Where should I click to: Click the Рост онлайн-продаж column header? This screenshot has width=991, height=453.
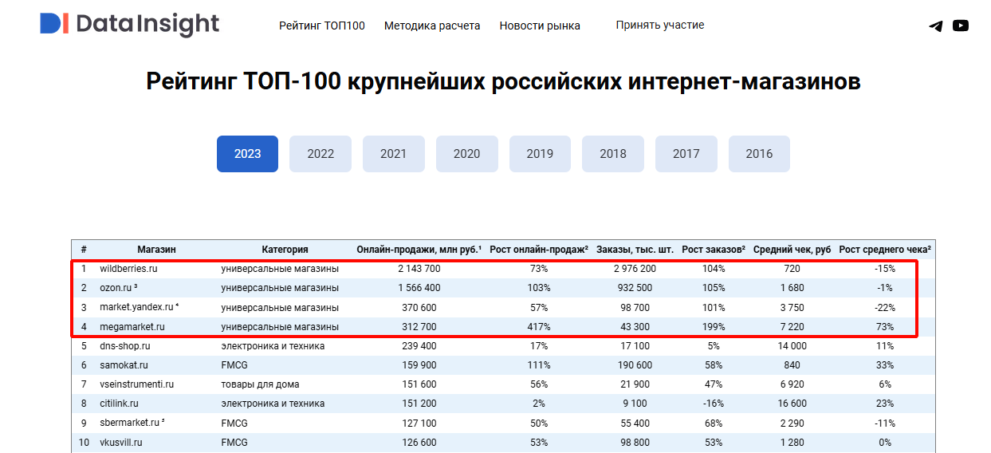pyautogui.click(x=539, y=250)
